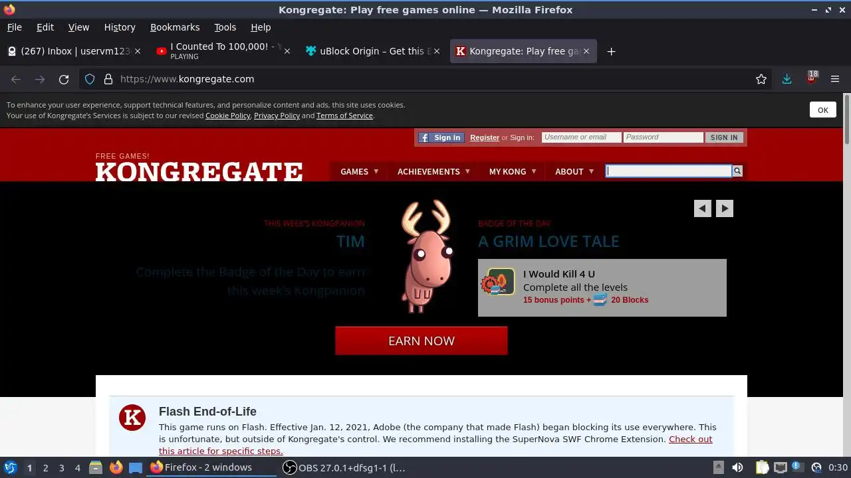This screenshot has width=851, height=478.
Task: Open the Privacy Policy link
Action: pyautogui.click(x=277, y=116)
